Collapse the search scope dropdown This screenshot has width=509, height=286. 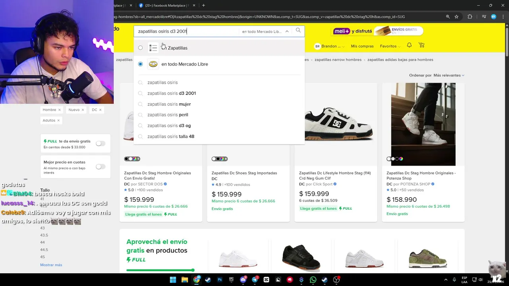coord(287,31)
